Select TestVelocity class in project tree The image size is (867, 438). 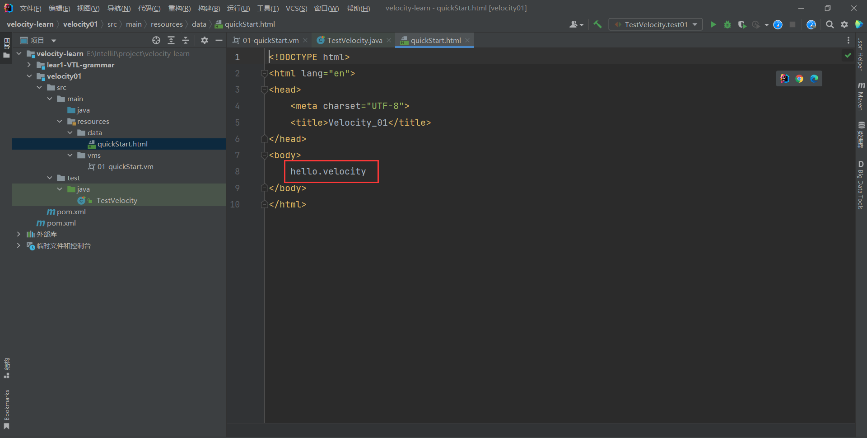tap(119, 200)
